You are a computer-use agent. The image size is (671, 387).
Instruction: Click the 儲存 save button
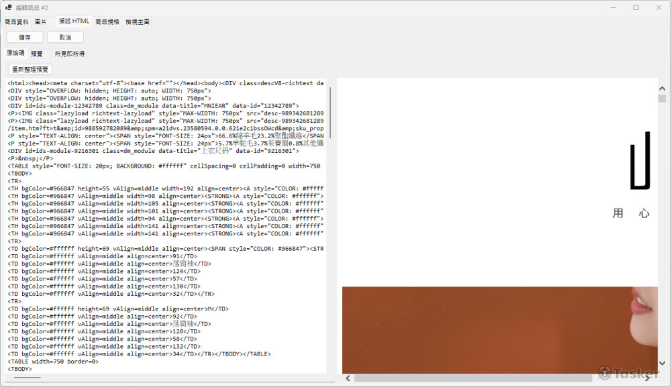25,38
